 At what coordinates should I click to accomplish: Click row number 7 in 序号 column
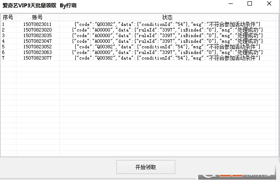(3, 58)
